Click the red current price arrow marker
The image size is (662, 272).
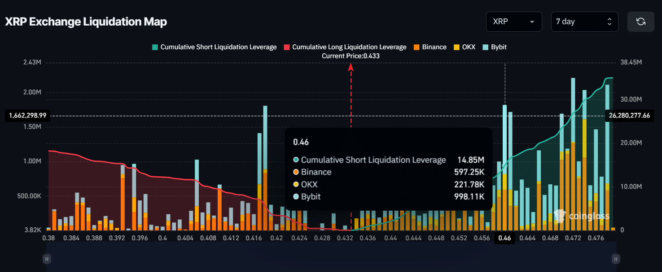[351, 67]
